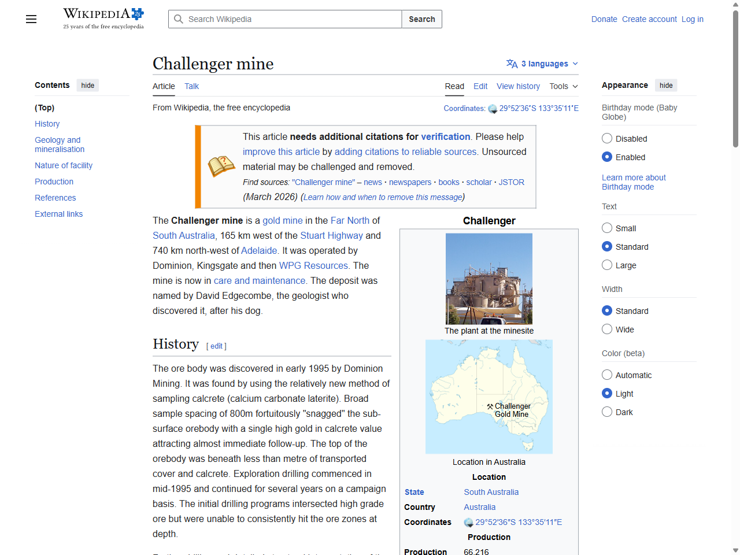
Task: Click the Wikipedia 25 years logo
Action: pos(103,18)
